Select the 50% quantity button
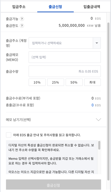This screenshot has width=111, height=192. click(x=74, y=82)
